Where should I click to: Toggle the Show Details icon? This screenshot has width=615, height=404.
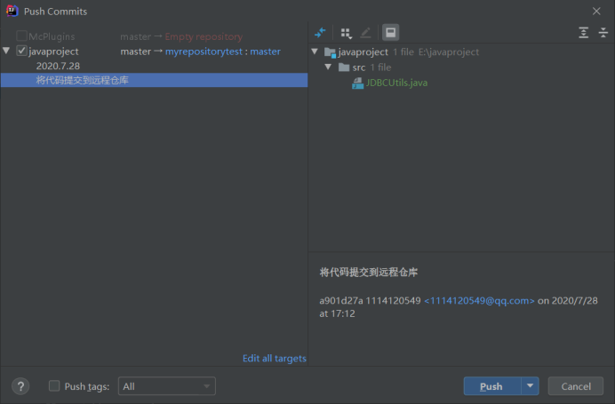[391, 33]
